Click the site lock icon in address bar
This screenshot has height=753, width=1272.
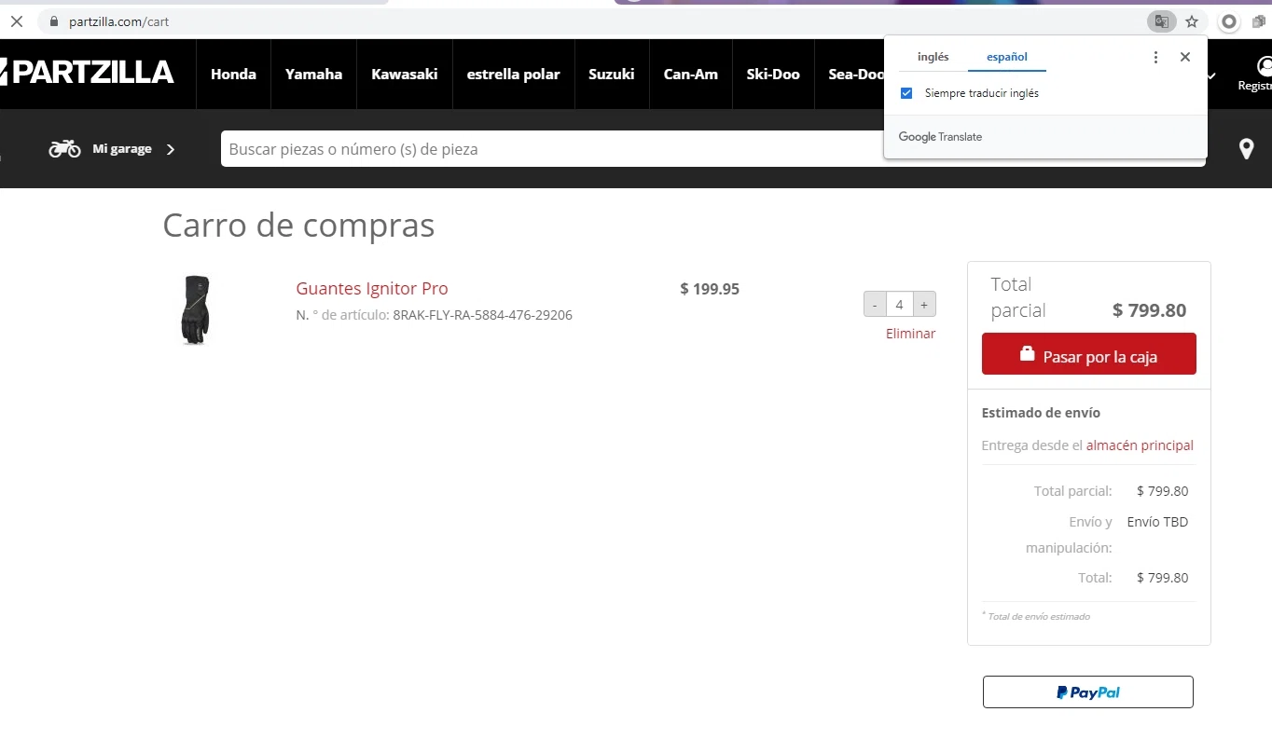[x=53, y=21]
